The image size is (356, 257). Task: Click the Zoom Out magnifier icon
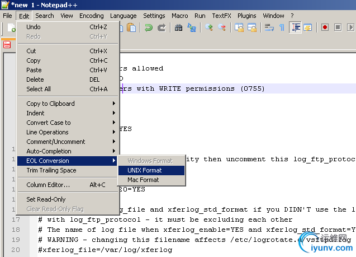[222, 28]
